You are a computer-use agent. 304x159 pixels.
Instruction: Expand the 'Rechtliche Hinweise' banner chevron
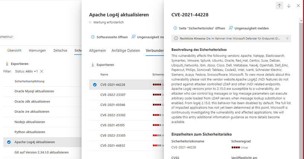click(x=287, y=39)
